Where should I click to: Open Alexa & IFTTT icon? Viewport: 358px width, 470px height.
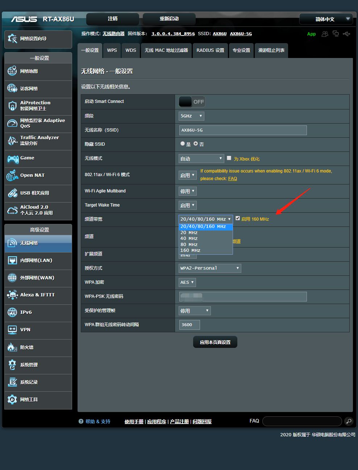click(12, 295)
